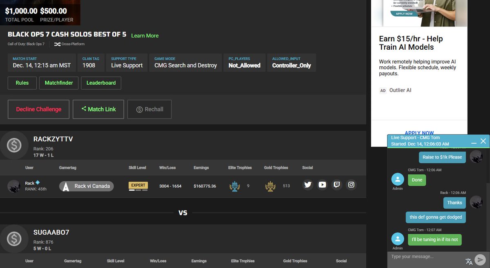Click Rack's user avatar in roster
Image resolution: width=490 pixels, height=268 pixels.
point(14,186)
